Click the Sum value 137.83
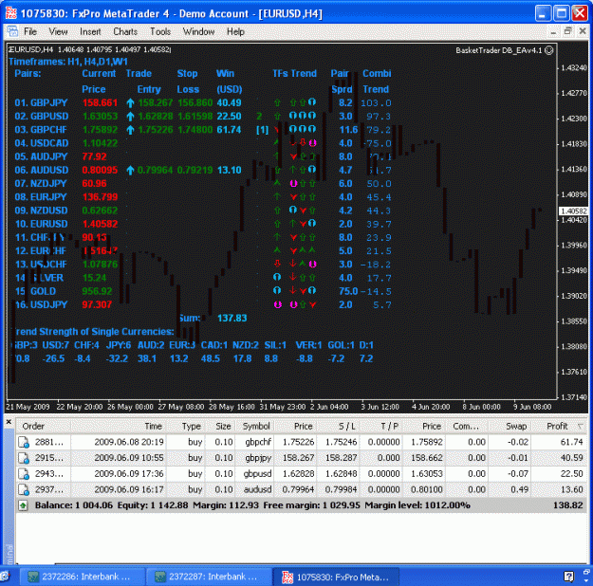 (x=232, y=318)
